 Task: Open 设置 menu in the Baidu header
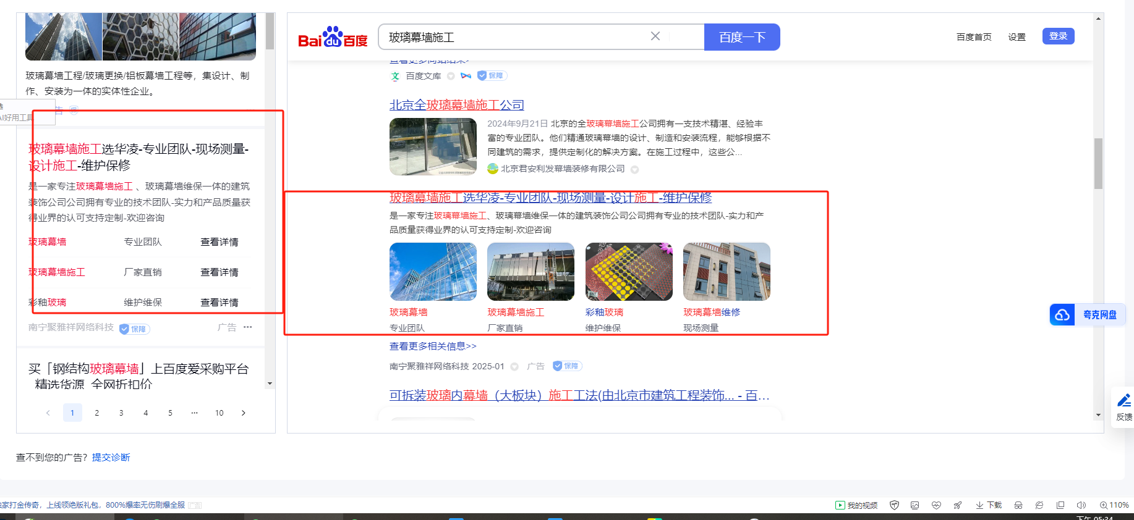[1017, 37]
